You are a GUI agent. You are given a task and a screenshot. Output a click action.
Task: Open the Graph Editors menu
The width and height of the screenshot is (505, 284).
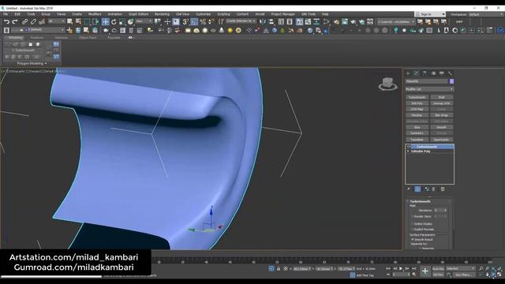pos(139,14)
